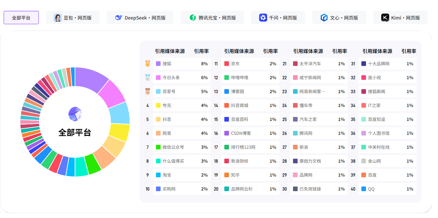Click the Kimi black logo icon
Viewport: 438px width, 218px height.
point(385,18)
